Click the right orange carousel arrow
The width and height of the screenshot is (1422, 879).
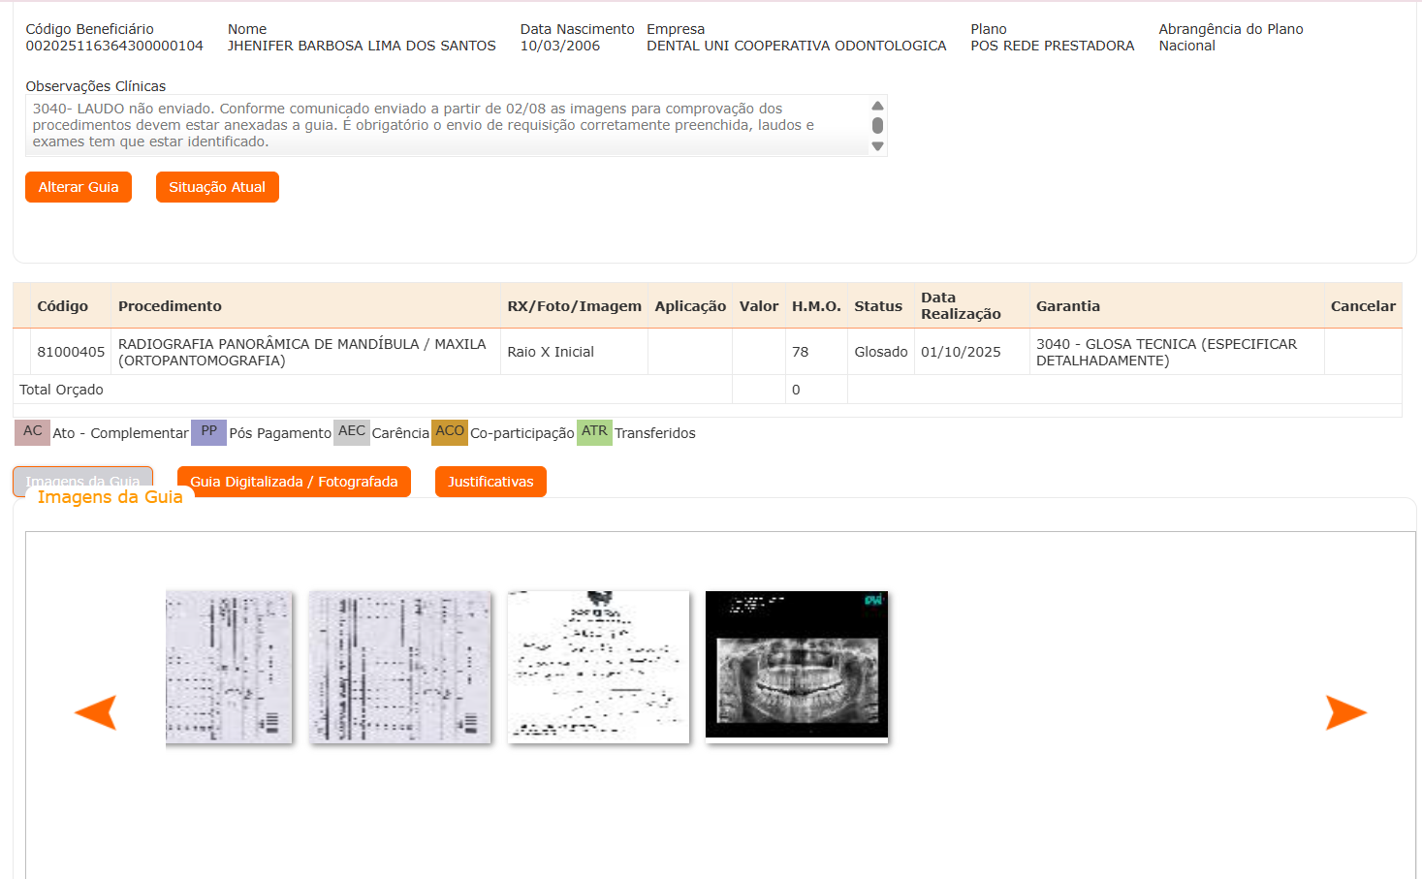point(1345,712)
